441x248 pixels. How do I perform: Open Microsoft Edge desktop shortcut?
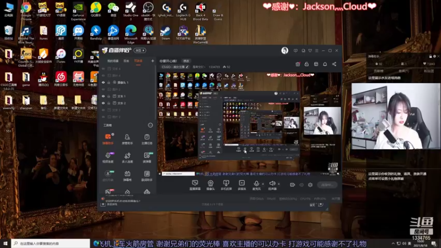131,34
